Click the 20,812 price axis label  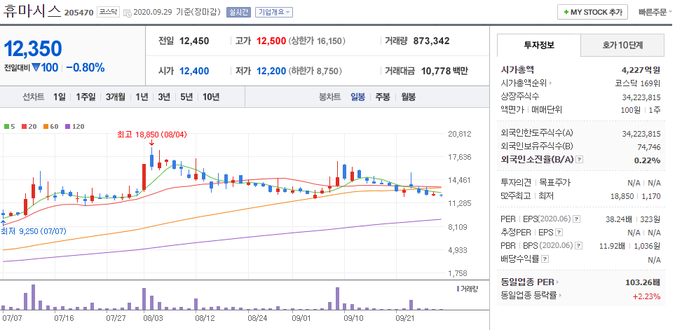pos(460,134)
